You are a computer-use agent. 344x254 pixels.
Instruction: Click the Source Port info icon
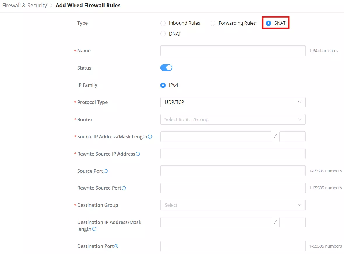(106, 171)
